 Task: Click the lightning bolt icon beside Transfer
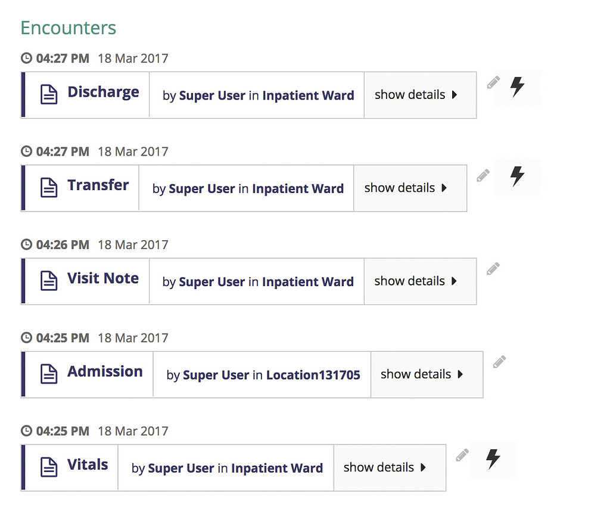click(x=517, y=176)
